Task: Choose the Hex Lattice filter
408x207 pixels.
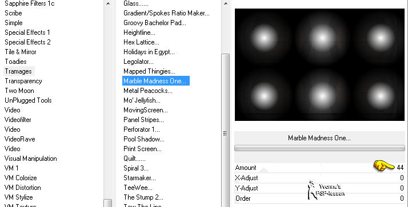Action: (141, 42)
